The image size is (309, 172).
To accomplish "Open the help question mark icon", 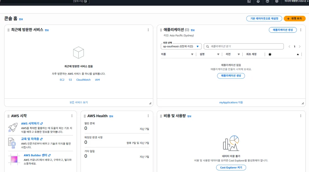I will [267, 1].
